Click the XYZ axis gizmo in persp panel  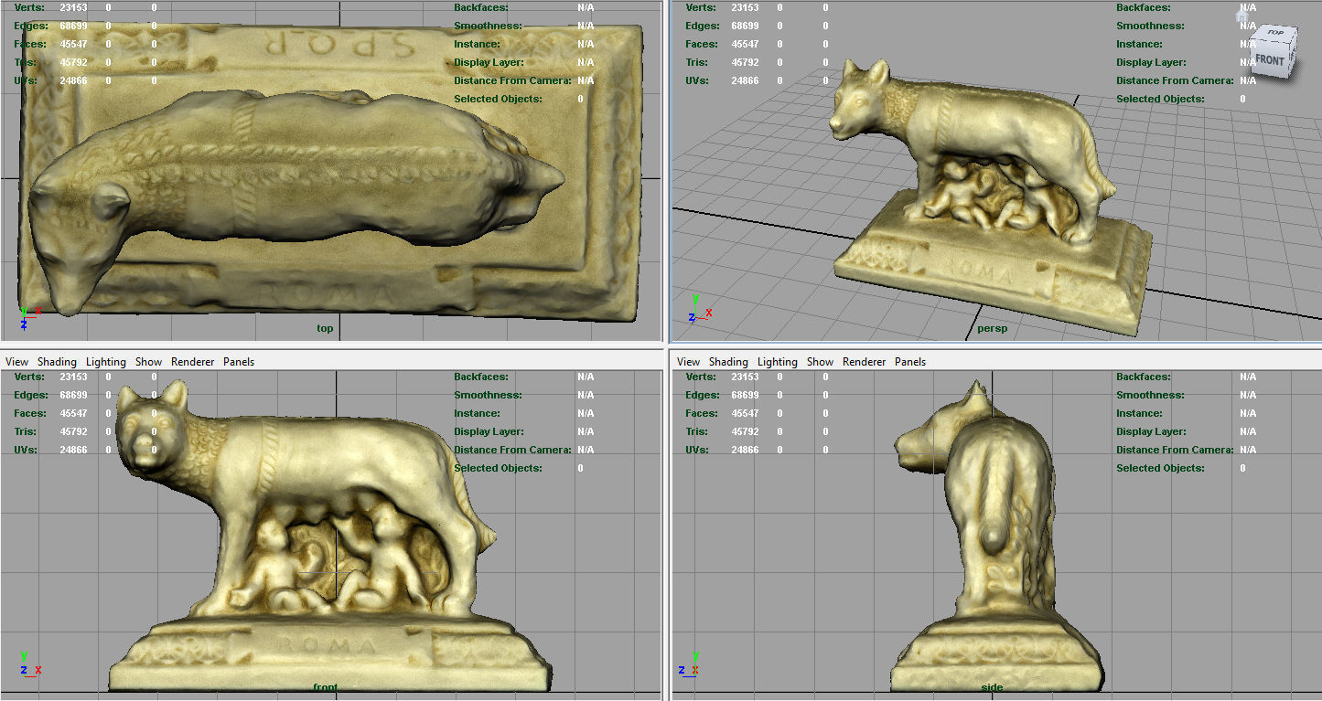pyautogui.click(x=701, y=307)
